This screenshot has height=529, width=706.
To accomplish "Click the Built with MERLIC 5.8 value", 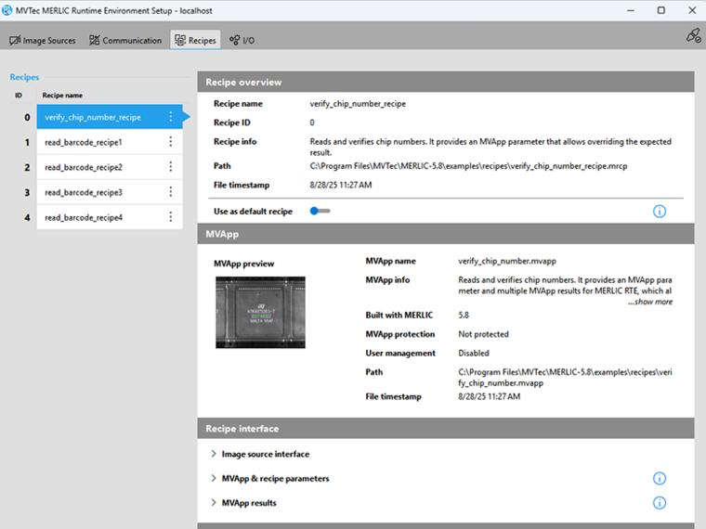I will (x=464, y=316).
